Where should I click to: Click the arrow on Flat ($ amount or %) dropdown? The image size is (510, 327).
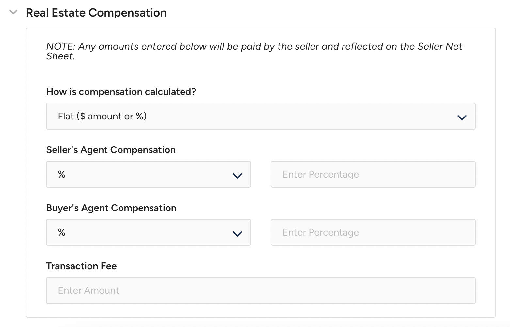(x=462, y=117)
